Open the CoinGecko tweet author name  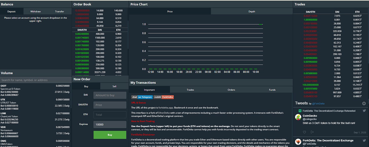pyautogui.click(x=310, y=116)
